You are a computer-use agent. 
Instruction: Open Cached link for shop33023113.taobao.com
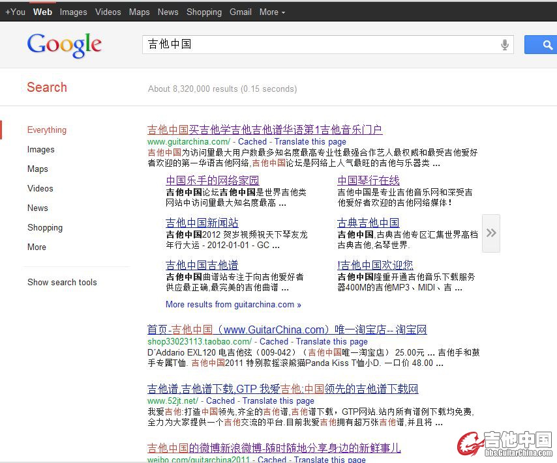click(x=274, y=342)
